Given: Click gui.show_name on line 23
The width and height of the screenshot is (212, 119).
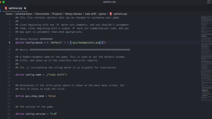Looking at the screenshot, I should pyautogui.click(x=35, y=96).
